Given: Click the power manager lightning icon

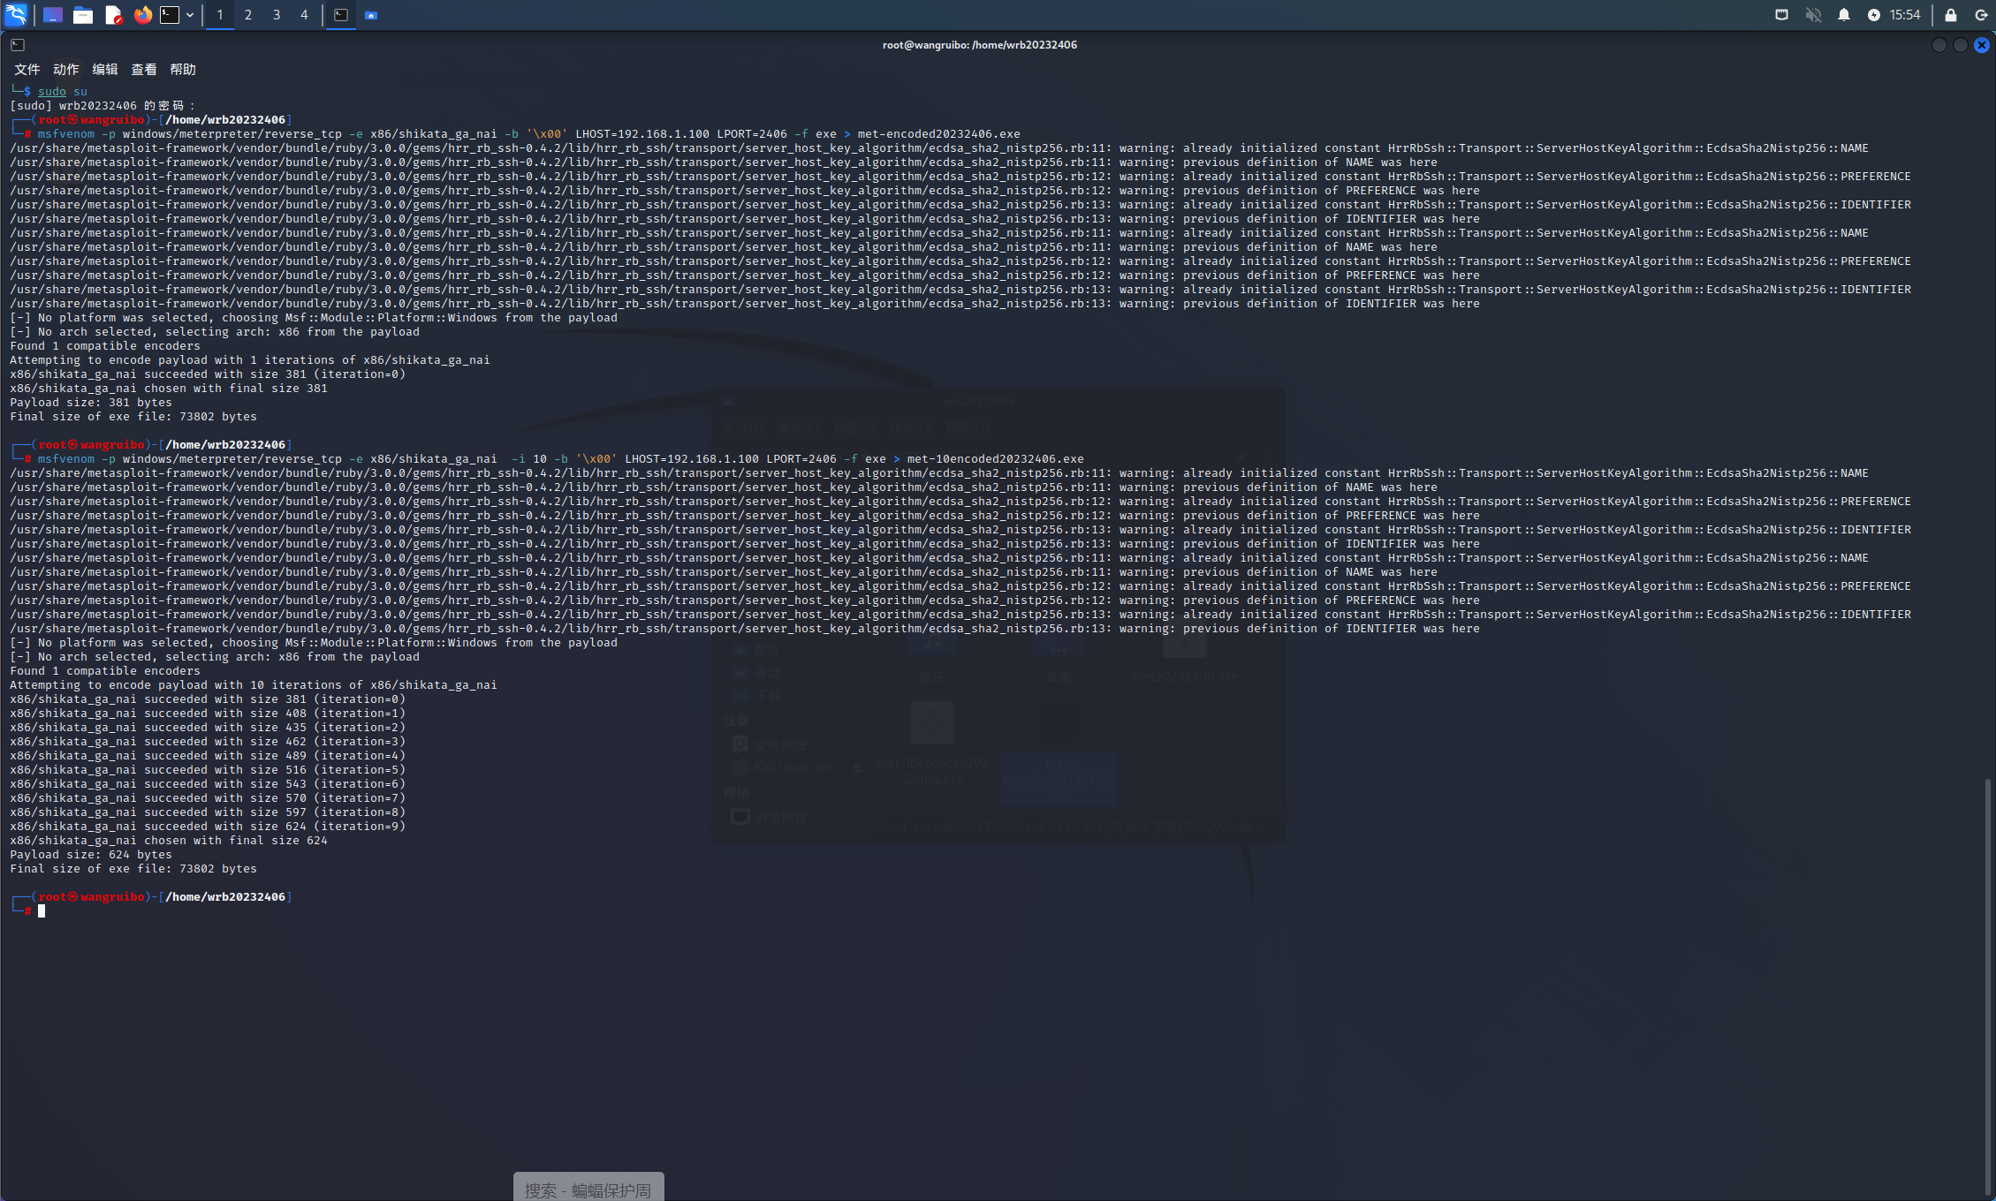Looking at the screenshot, I should coord(1873,15).
